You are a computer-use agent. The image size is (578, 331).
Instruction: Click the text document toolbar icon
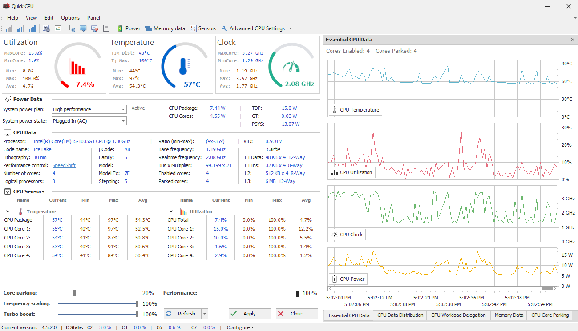point(106,28)
